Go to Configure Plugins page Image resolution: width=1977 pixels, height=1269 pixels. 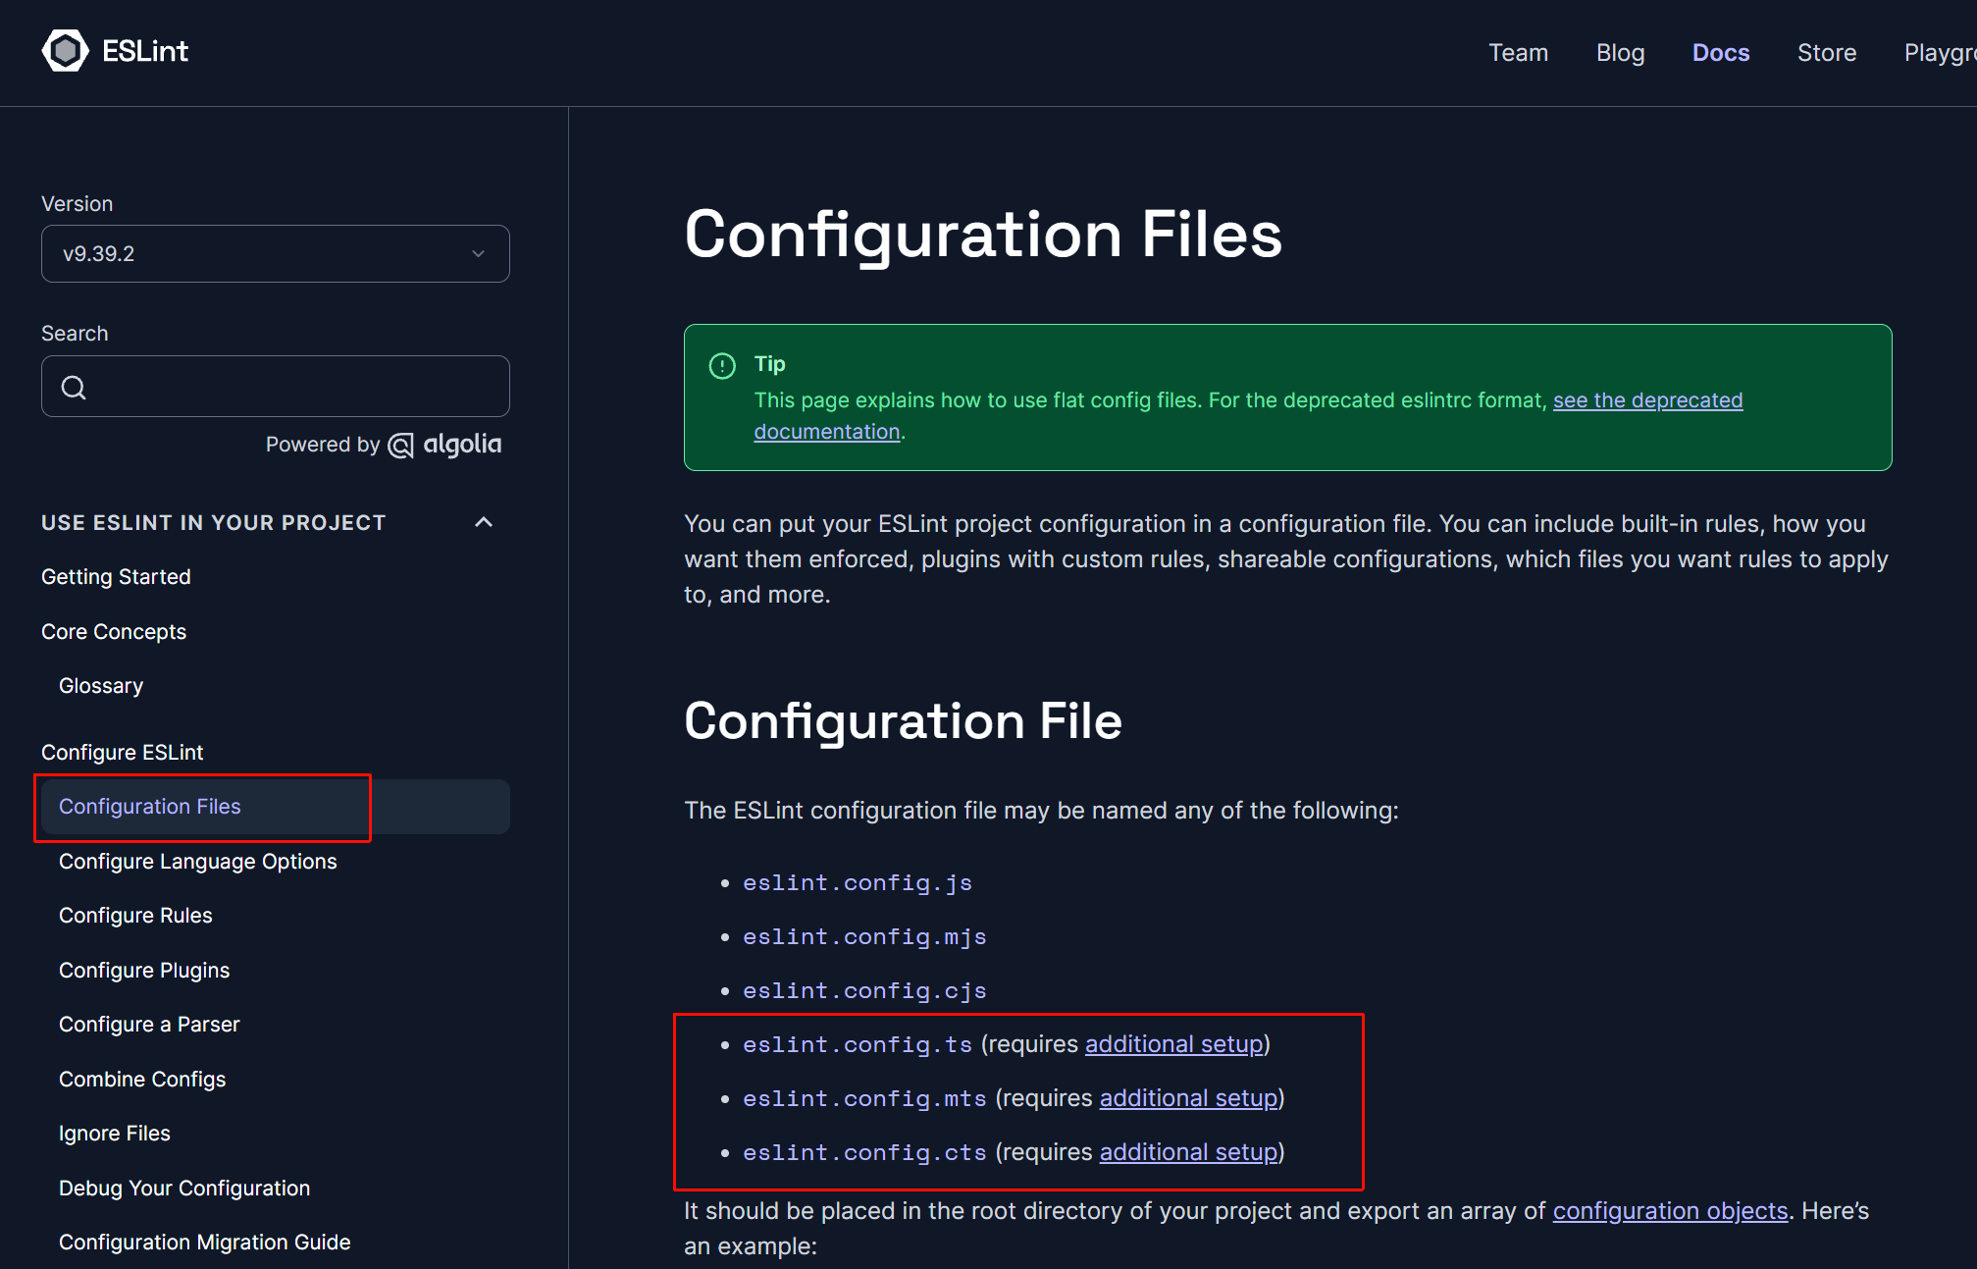[x=144, y=971]
